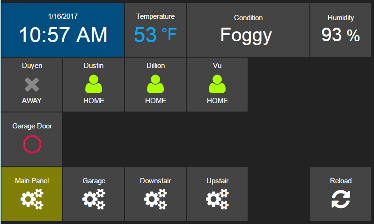Click the Main Panel gears icon
374x224 pixels.
coord(32,199)
